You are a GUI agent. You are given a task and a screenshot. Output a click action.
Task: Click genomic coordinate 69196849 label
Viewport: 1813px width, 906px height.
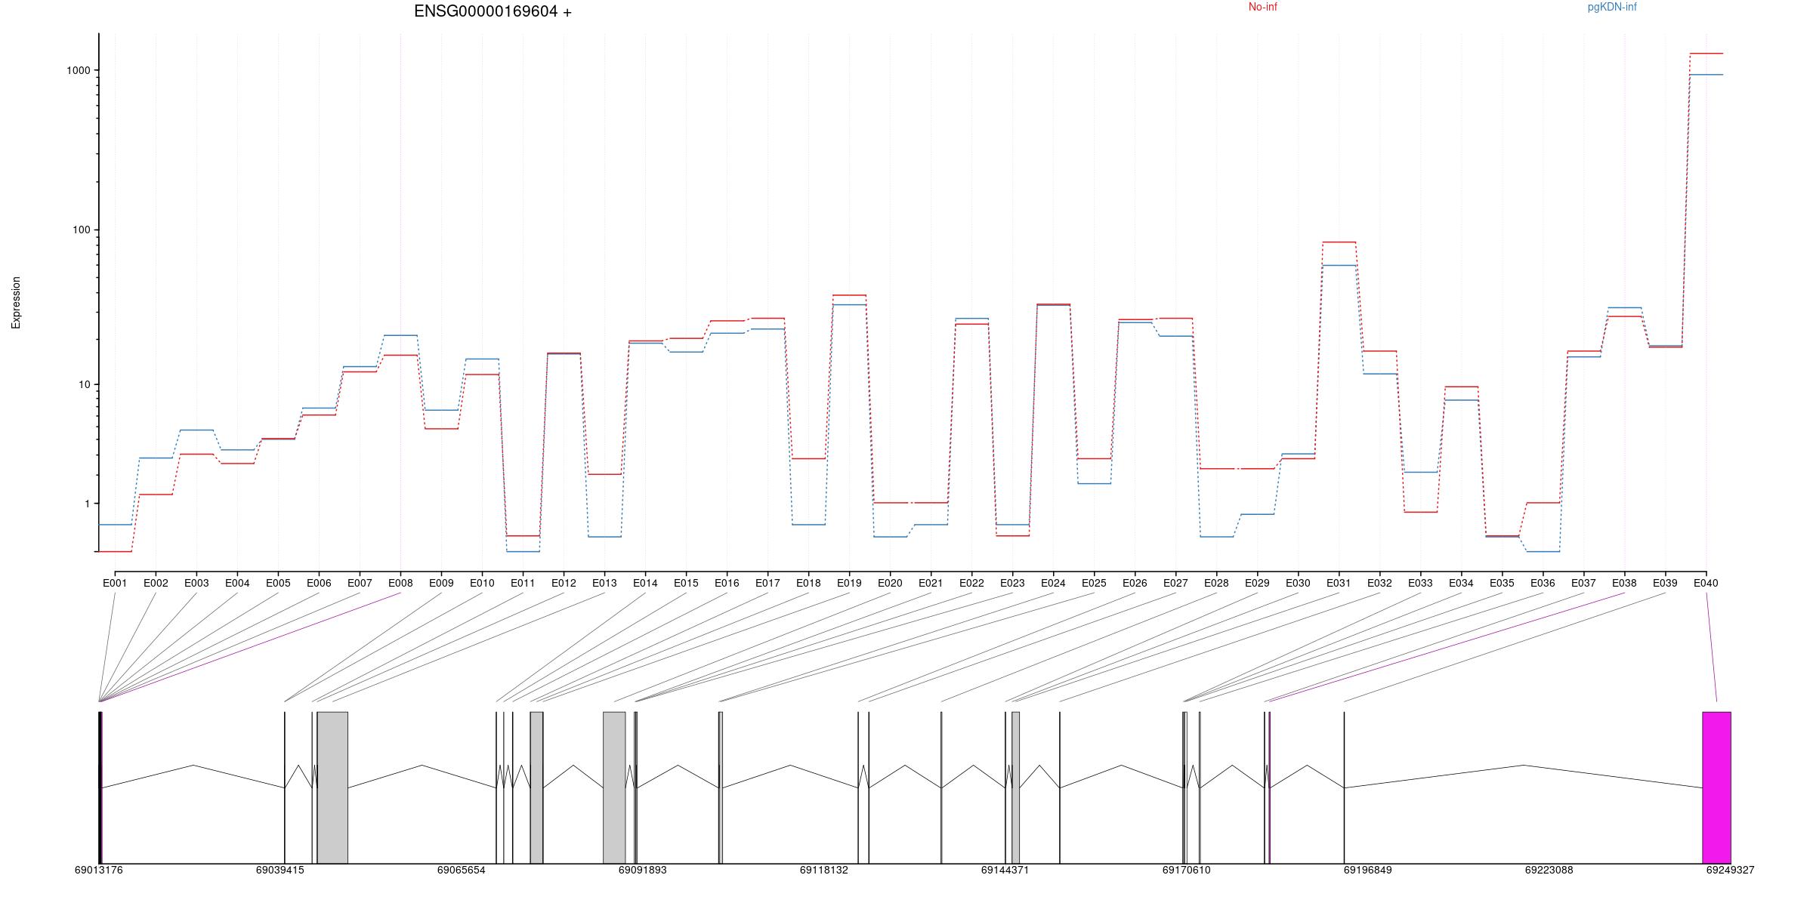tap(1367, 870)
